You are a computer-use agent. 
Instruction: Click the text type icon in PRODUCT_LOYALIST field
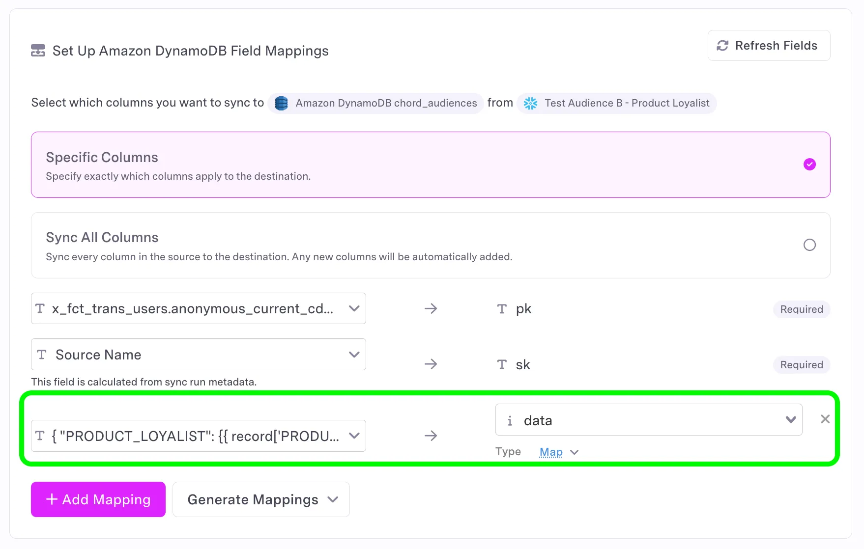[x=40, y=436]
